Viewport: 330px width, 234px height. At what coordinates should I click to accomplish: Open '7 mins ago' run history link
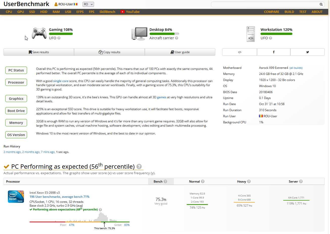(x=48, y=152)
